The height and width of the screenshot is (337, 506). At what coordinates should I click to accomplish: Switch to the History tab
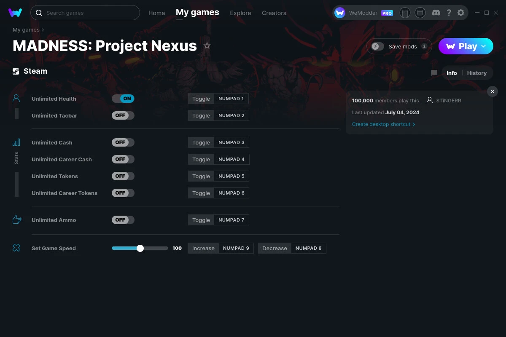pyautogui.click(x=476, y=73)
